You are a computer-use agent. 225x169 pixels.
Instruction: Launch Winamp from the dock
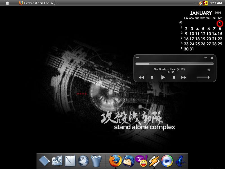pos(154,161)
